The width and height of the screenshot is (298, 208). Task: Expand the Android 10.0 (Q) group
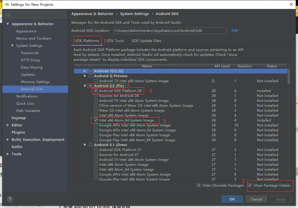[85, 71]
